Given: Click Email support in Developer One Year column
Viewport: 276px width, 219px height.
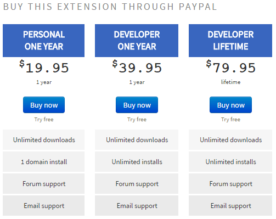Looking at the screenshot, I should [x=137, y=206].
